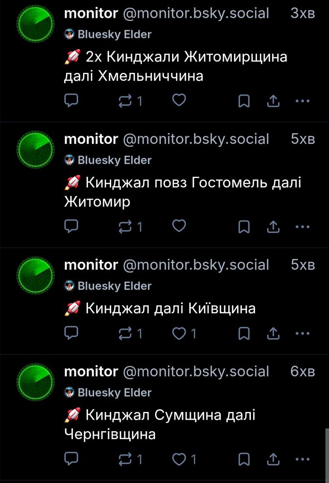This screenshot has height=483, width=329.
Task: Open the 'Кинджал Сумщина далі Чернгівщина' post text
Action: (159, 424)
